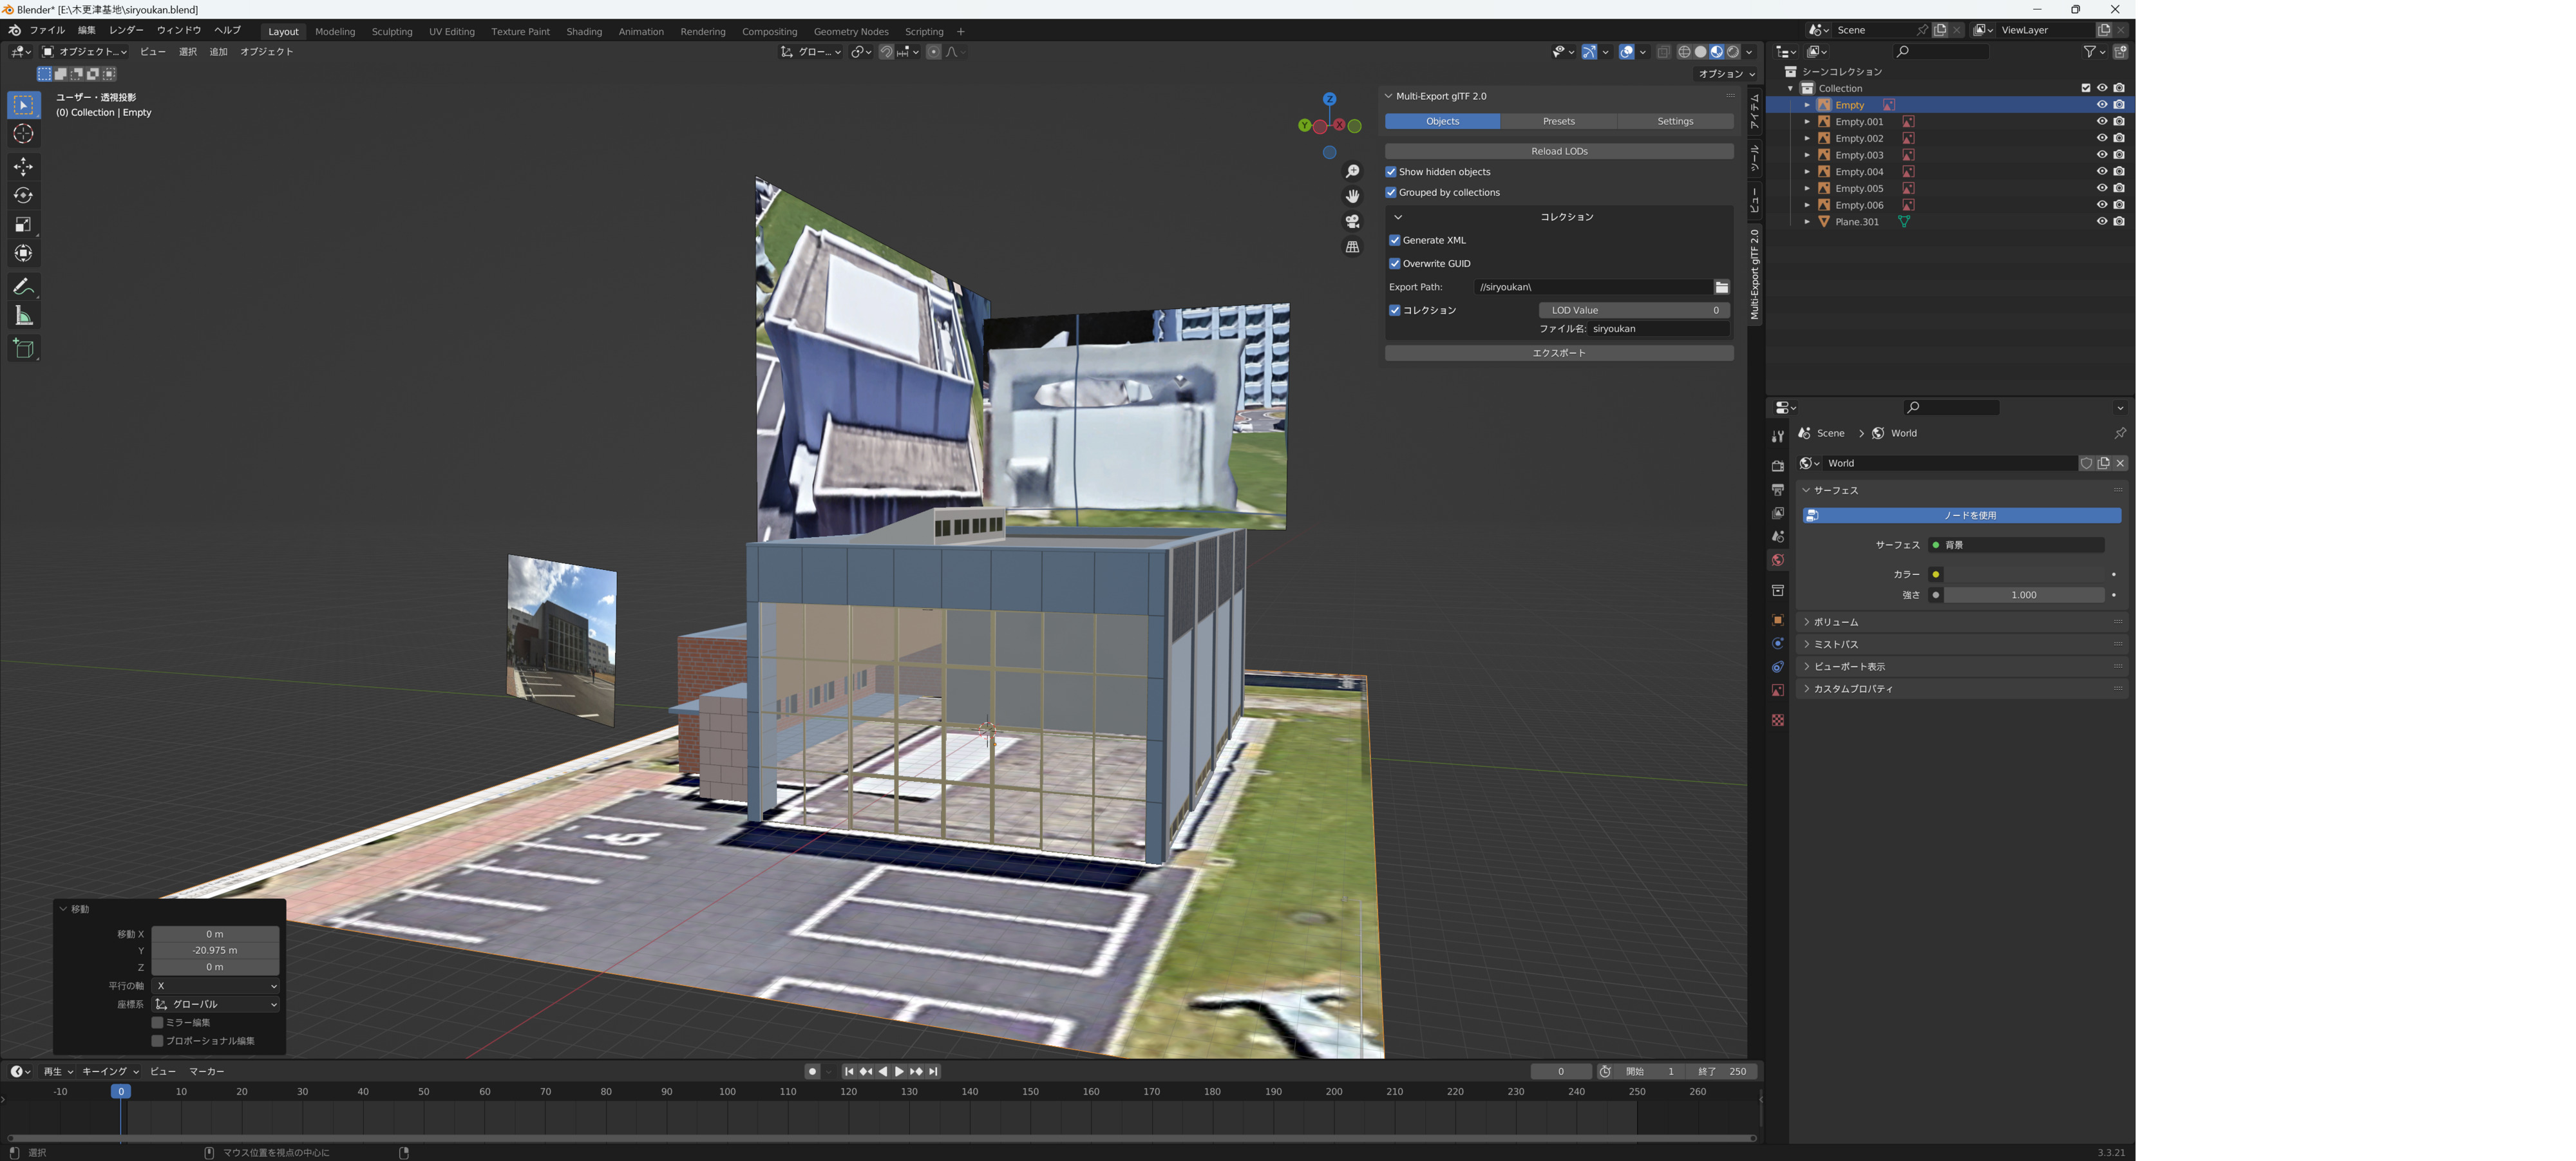Activate the Scale tool
This screenshot has width=2576, height=1161.
24,224
